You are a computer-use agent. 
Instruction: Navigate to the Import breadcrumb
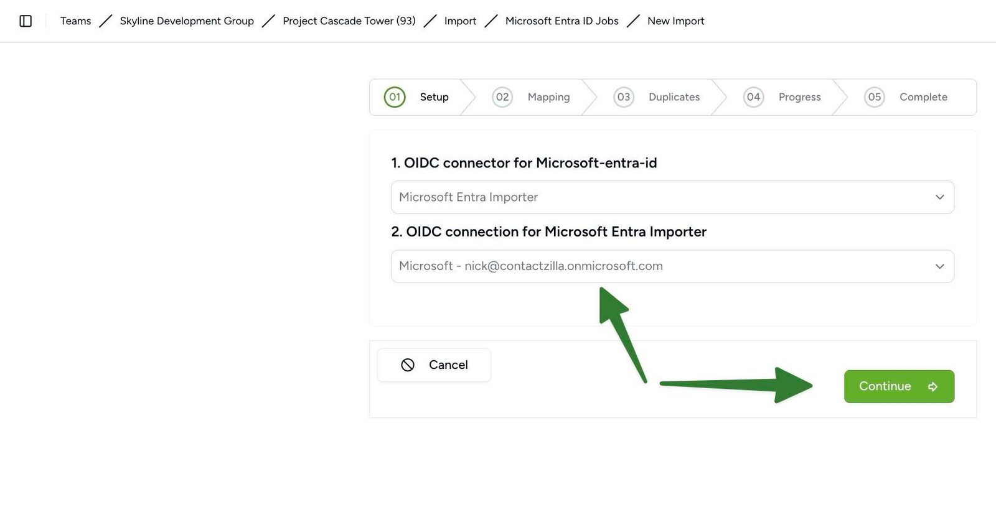pyautogui.click(x=460, y=21)
